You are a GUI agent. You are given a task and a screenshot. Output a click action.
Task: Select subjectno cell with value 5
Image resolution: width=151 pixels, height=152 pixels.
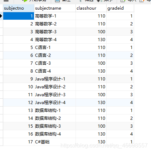point(19,48)
